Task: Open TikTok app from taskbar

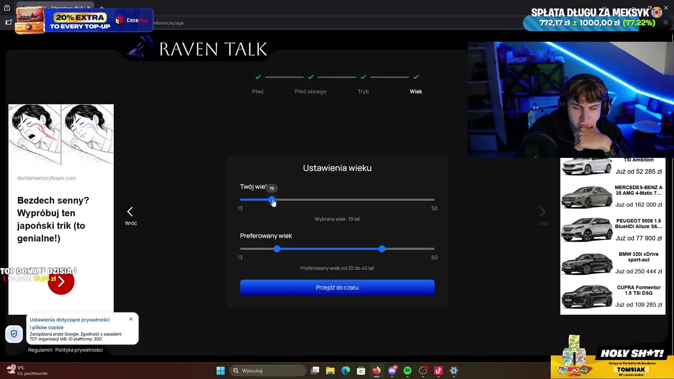Action: click(x=438, y=371)
